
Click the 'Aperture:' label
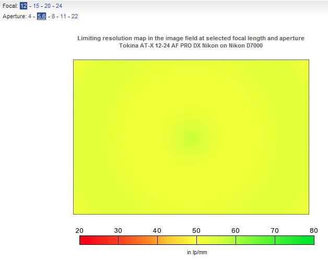click(x=15, y=16)
